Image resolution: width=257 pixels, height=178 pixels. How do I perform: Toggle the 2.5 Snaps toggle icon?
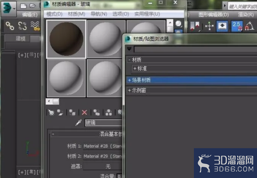click(x=237, y=26)
